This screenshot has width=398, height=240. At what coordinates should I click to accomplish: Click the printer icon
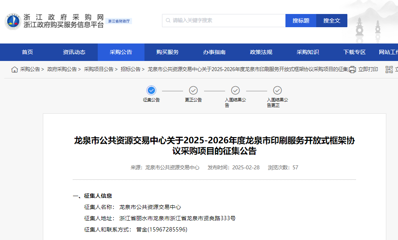tap(352, 70)
